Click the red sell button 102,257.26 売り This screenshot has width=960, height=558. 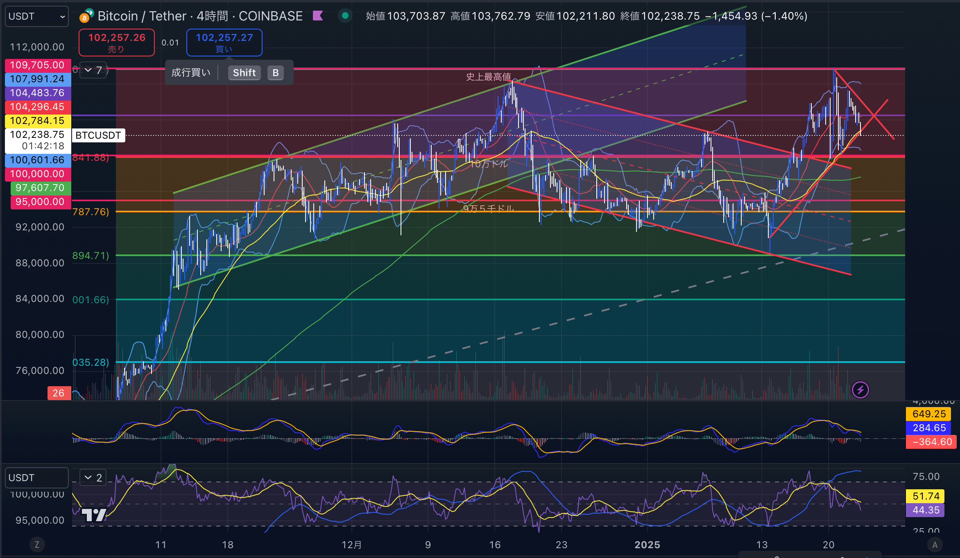point(117,43)
